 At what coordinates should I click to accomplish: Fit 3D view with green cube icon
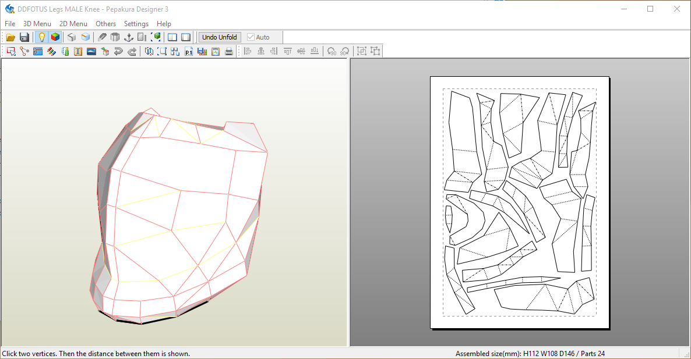156,37
